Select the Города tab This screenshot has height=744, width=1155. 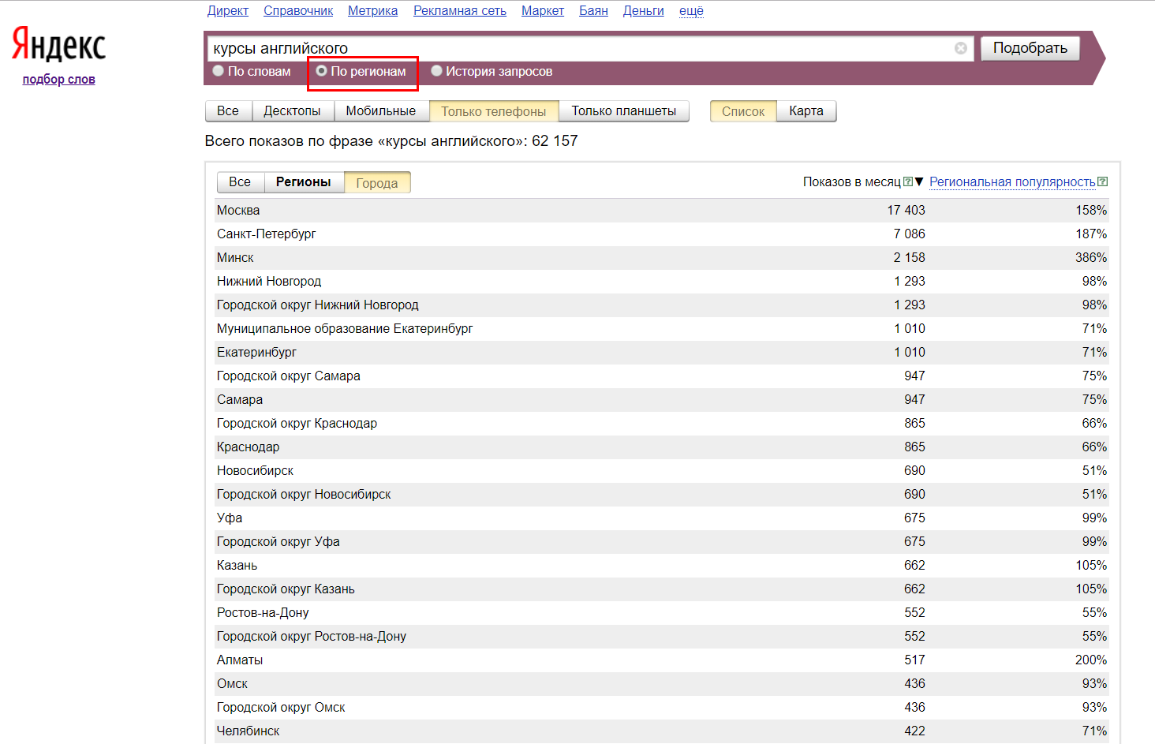[377, 182]
